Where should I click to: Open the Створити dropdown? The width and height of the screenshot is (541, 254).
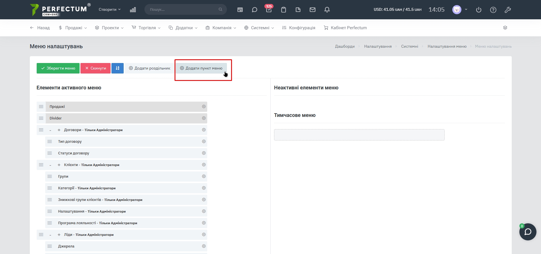coord(110,9)
